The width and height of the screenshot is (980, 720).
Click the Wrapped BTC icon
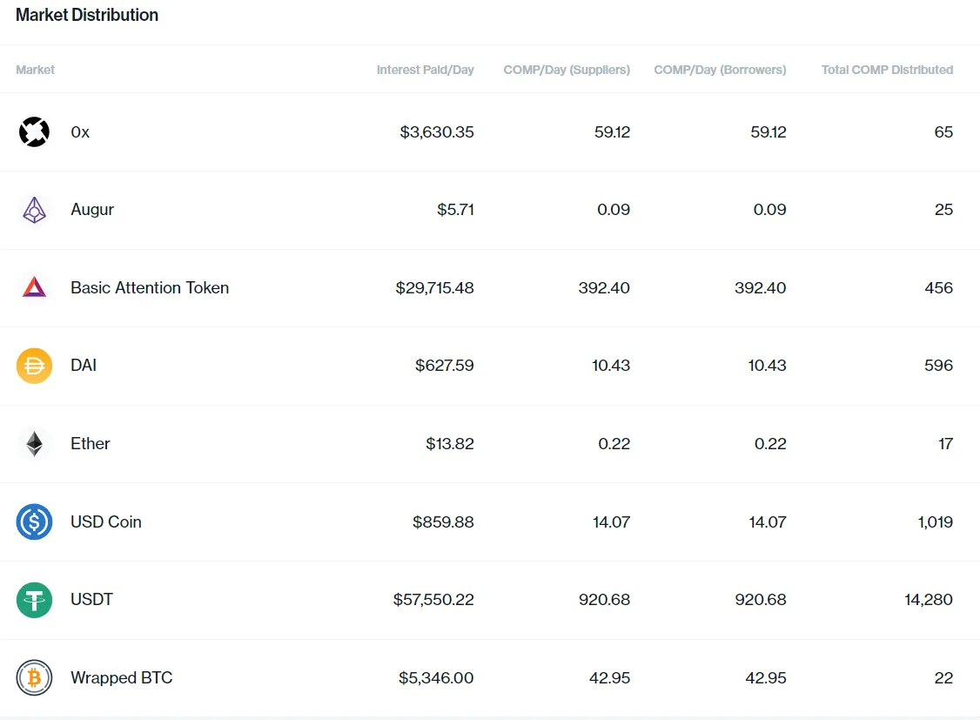pyautogui.click(x=34, y=677)
